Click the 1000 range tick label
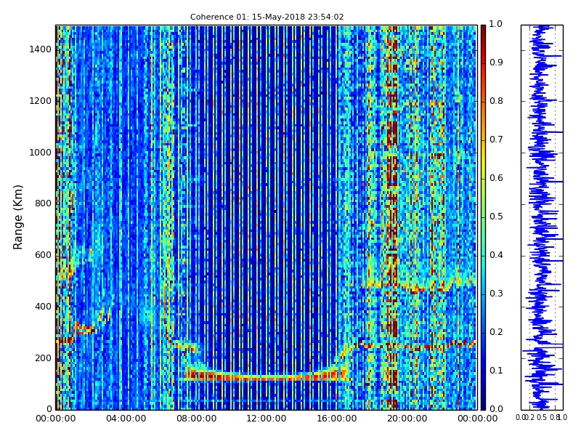Screen dimensions: 581x436 click(40, 153)
